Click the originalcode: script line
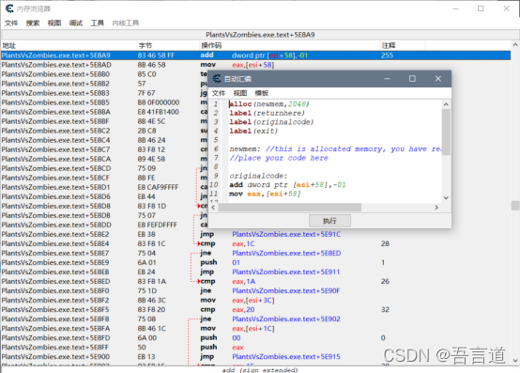 (x=258, y=176)
